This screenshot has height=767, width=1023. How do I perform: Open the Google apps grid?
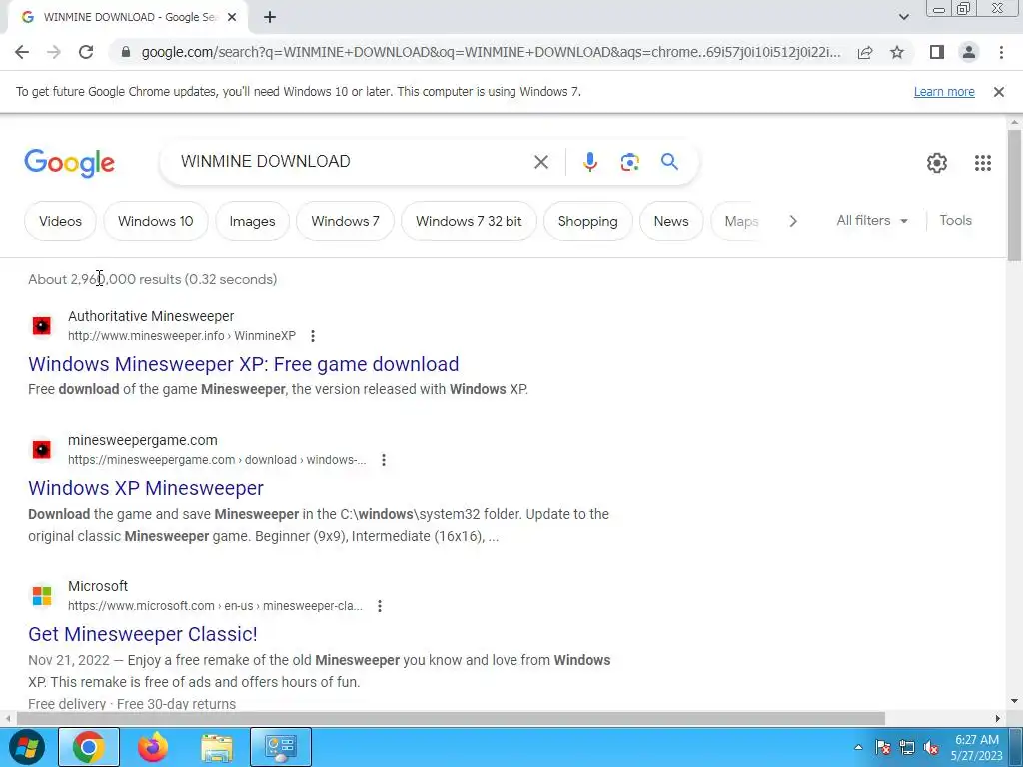983,163
